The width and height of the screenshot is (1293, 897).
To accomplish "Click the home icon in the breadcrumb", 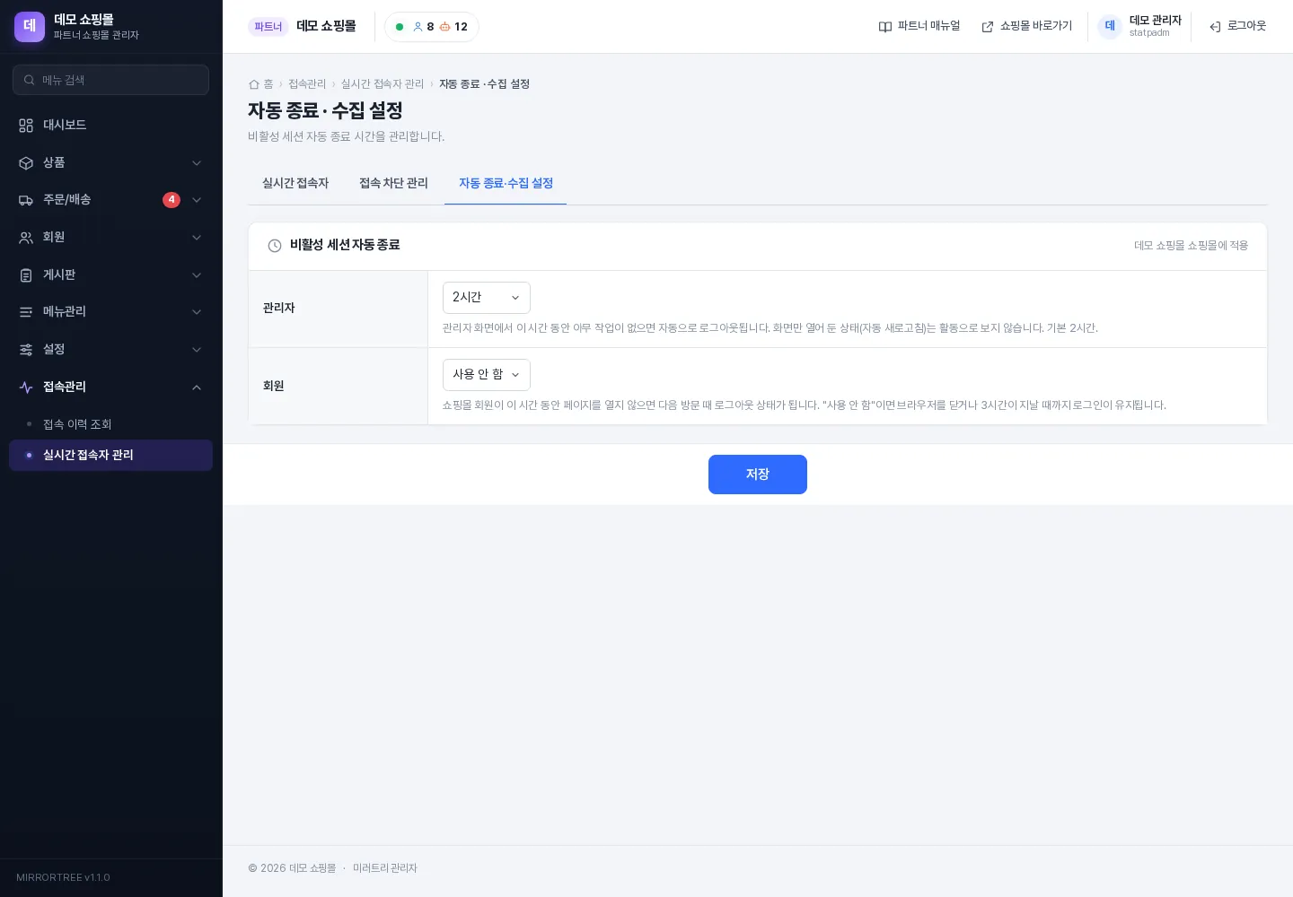I will point(253,84).
